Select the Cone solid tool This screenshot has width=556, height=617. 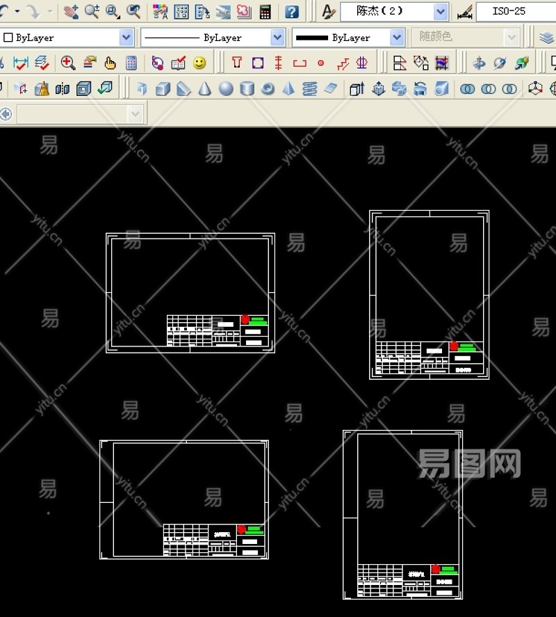[x=204, y=89]
